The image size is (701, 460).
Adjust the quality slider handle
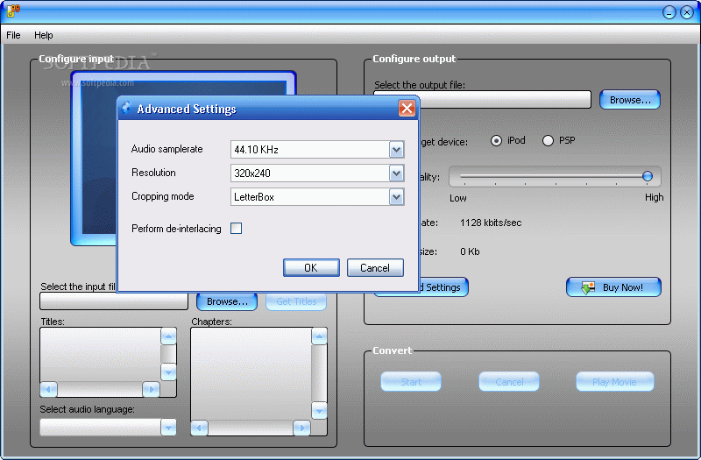(x=647, y=176)
